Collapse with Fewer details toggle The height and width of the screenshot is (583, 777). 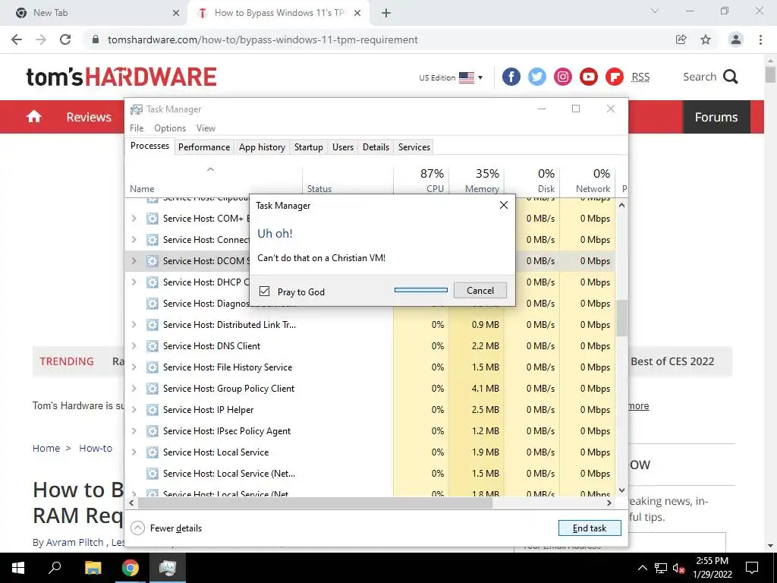tap(166, 528)
